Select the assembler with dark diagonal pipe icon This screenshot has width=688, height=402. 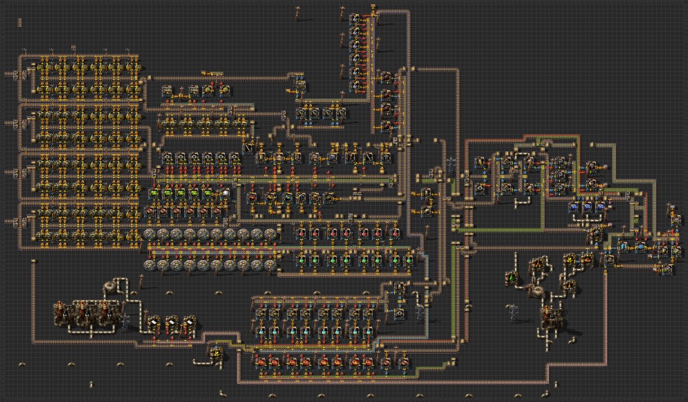point(248,147)
